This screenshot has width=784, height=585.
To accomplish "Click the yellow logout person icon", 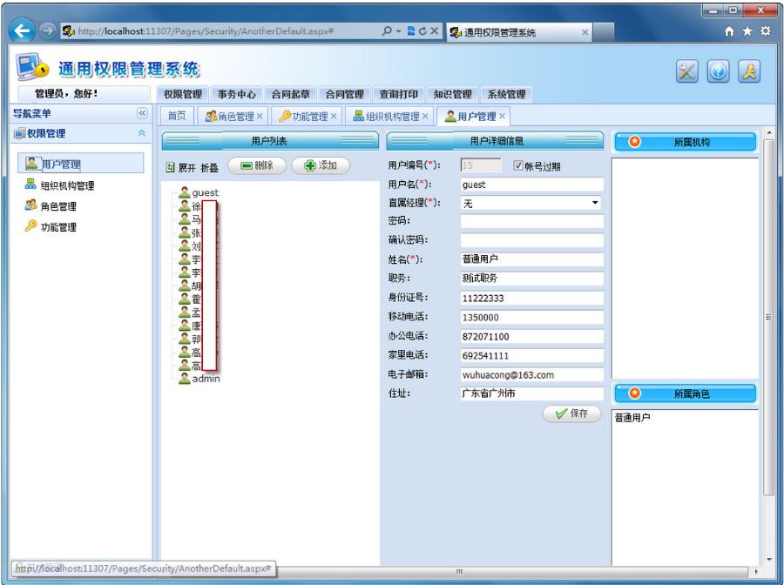I will coord(749,71).
